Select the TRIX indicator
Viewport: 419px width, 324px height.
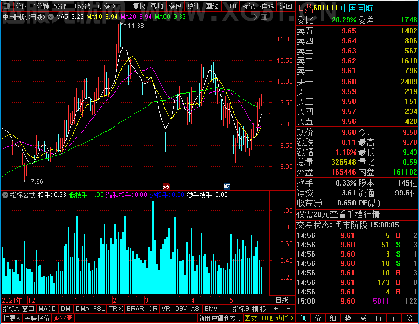[x=116, y=309]
